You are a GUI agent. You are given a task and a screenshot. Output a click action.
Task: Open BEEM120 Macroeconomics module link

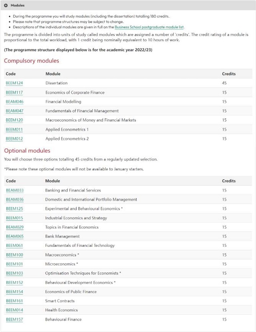click(x=14, y=120)
